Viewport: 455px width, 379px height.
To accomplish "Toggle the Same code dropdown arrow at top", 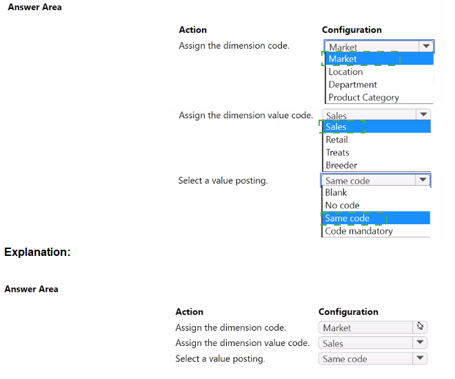I will pos(423,180).
